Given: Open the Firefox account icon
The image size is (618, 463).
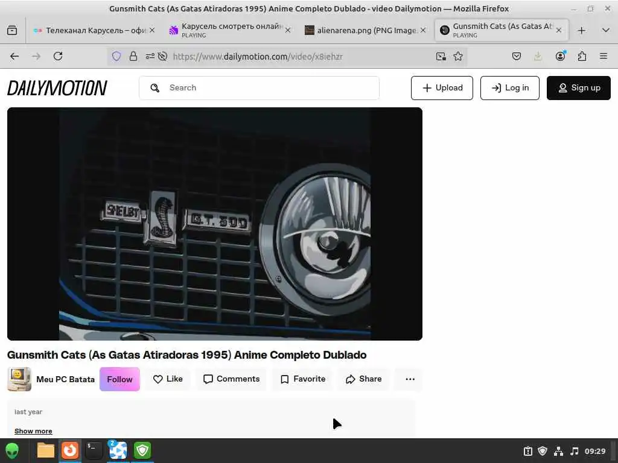Looking at the screenshot, I should coord(560,56).
